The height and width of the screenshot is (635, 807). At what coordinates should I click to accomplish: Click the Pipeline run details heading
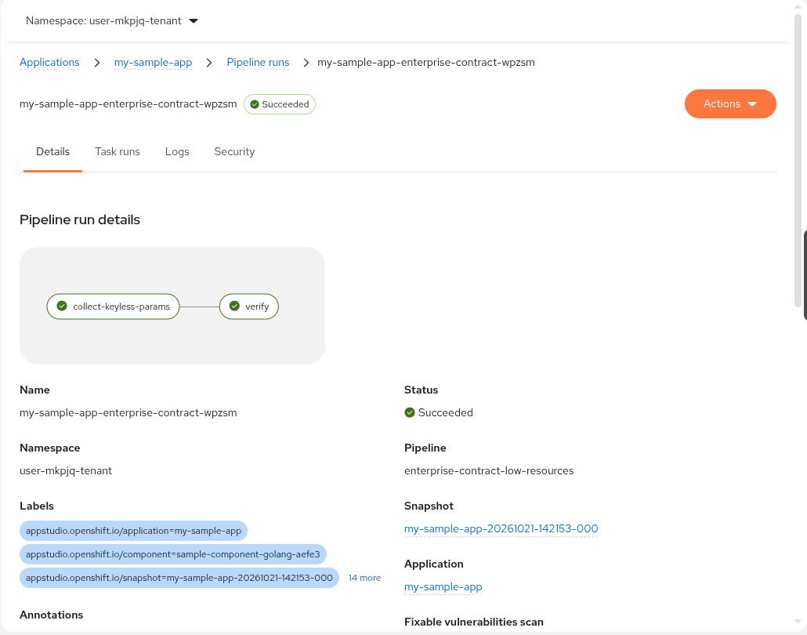click(x=80, y=220)
